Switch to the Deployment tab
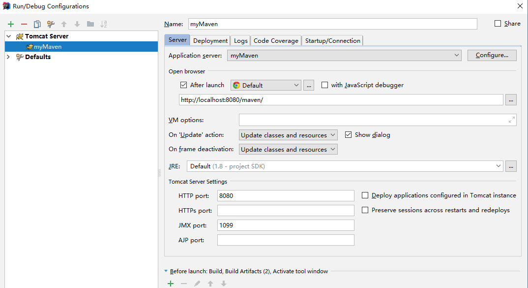 [210, 40]
